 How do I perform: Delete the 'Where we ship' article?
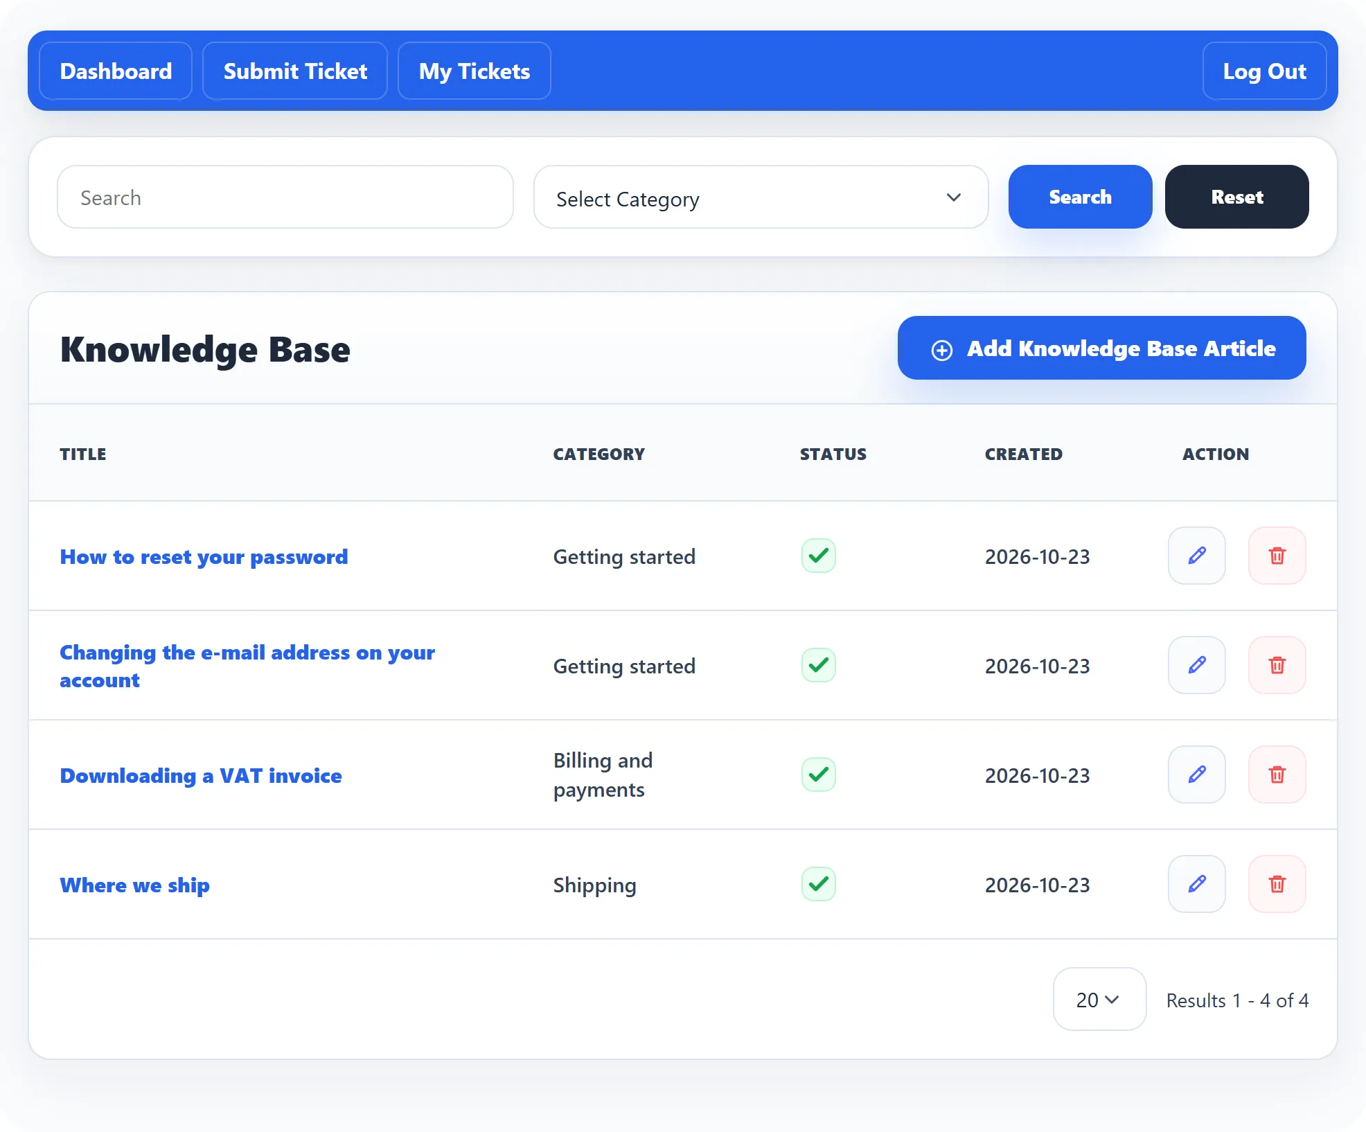pos(1277,884)
